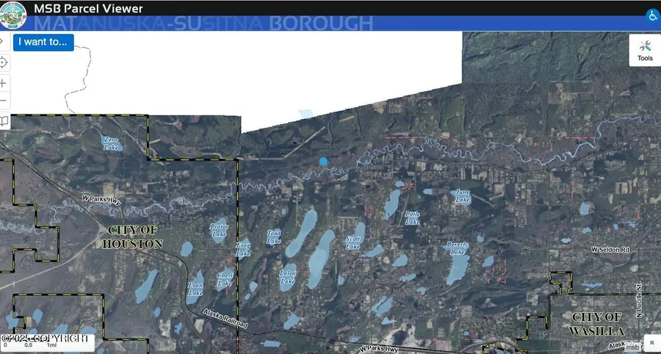Activate the locate-me crosshair button
The image size is (661, 354).
pyautogui.click(x=4, y=62)
